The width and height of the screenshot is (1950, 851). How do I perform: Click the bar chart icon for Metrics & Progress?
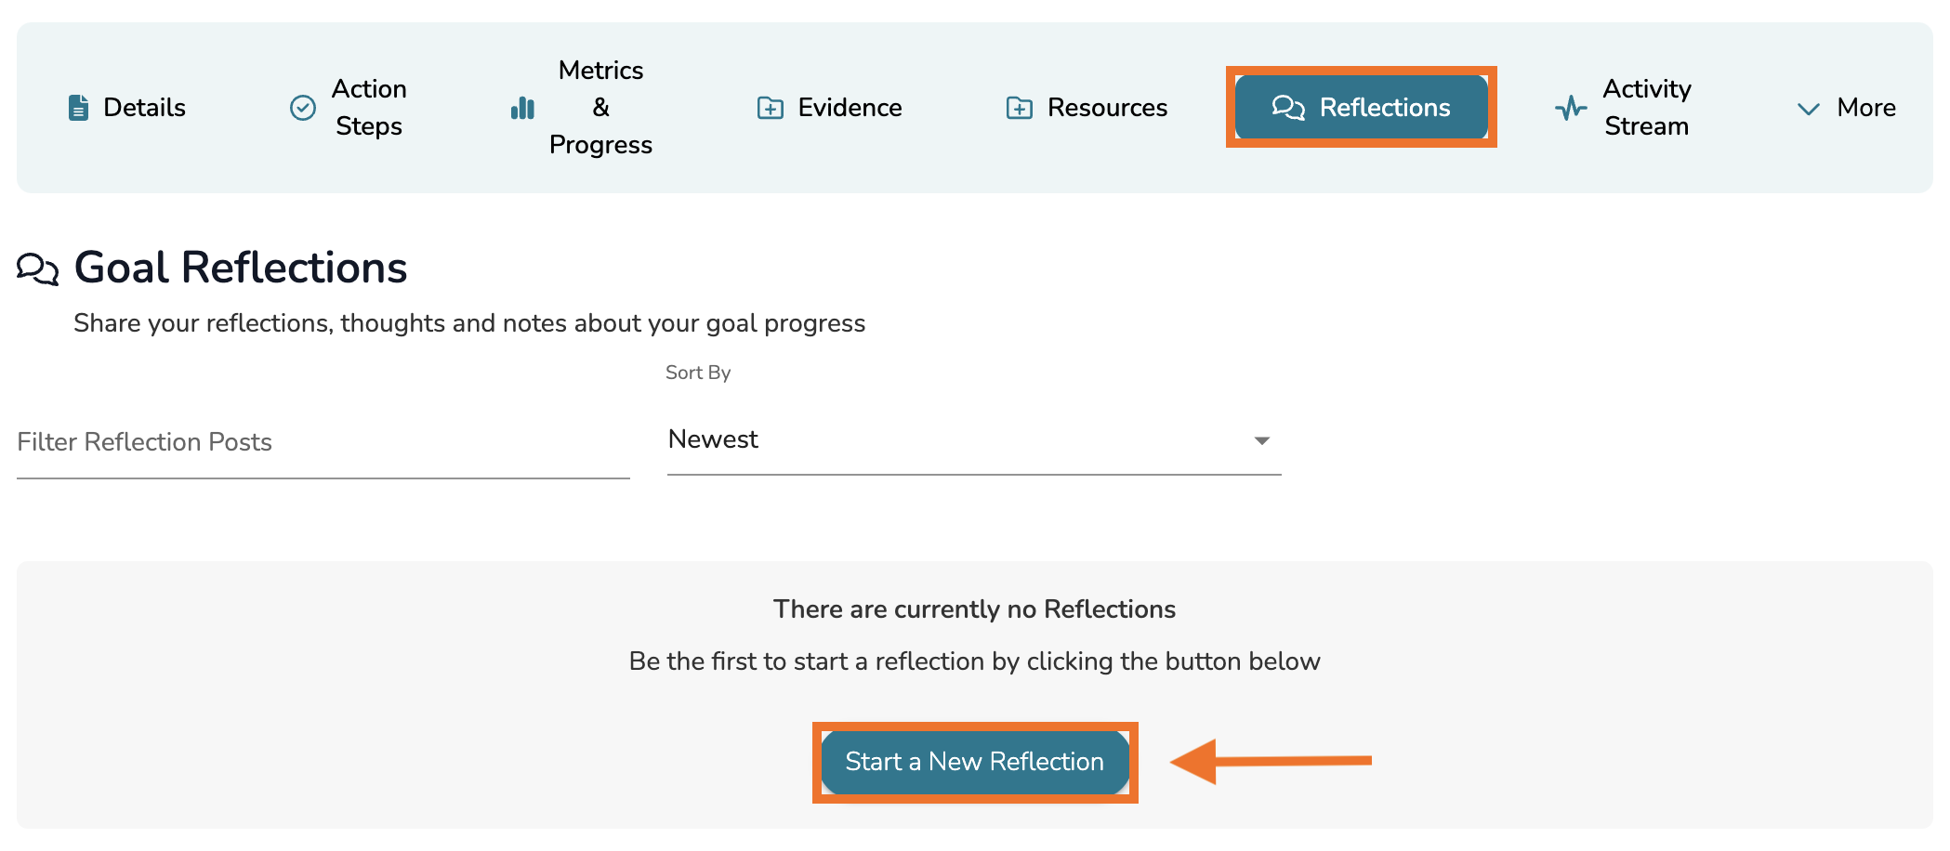522,108
